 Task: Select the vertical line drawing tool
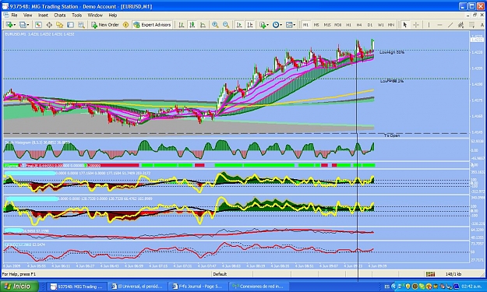tap(429, 25)
